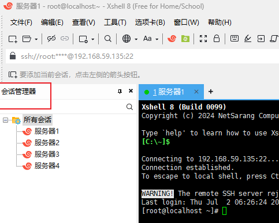Click the Disconnect link icon

tap(51, 39)
